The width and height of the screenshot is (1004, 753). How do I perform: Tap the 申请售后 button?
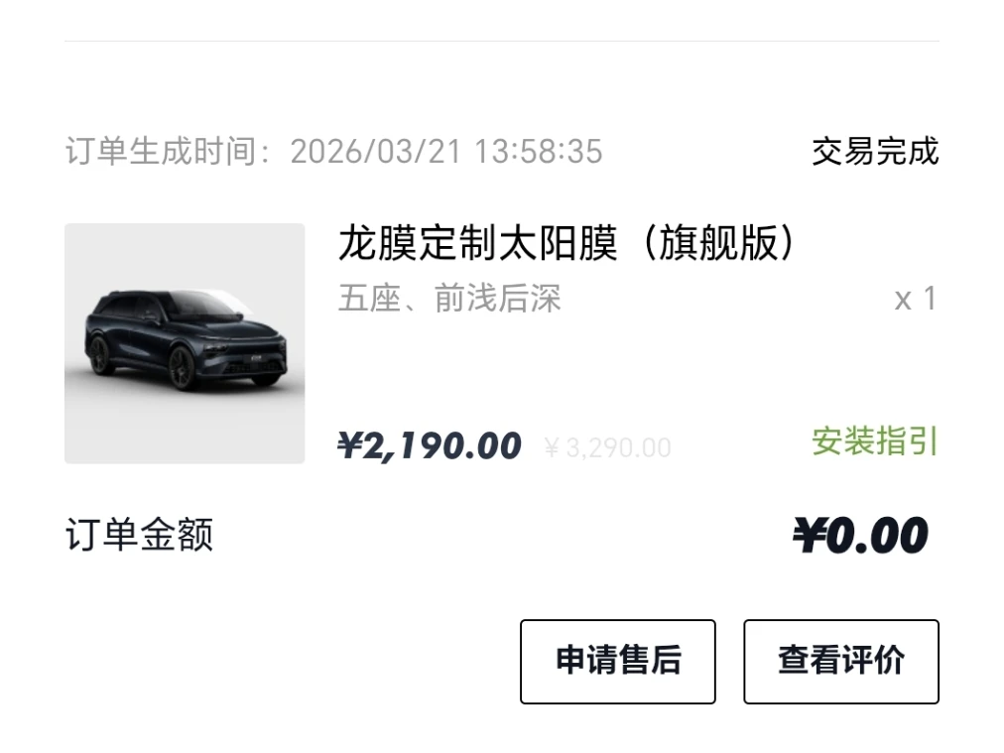click(617, 662)
